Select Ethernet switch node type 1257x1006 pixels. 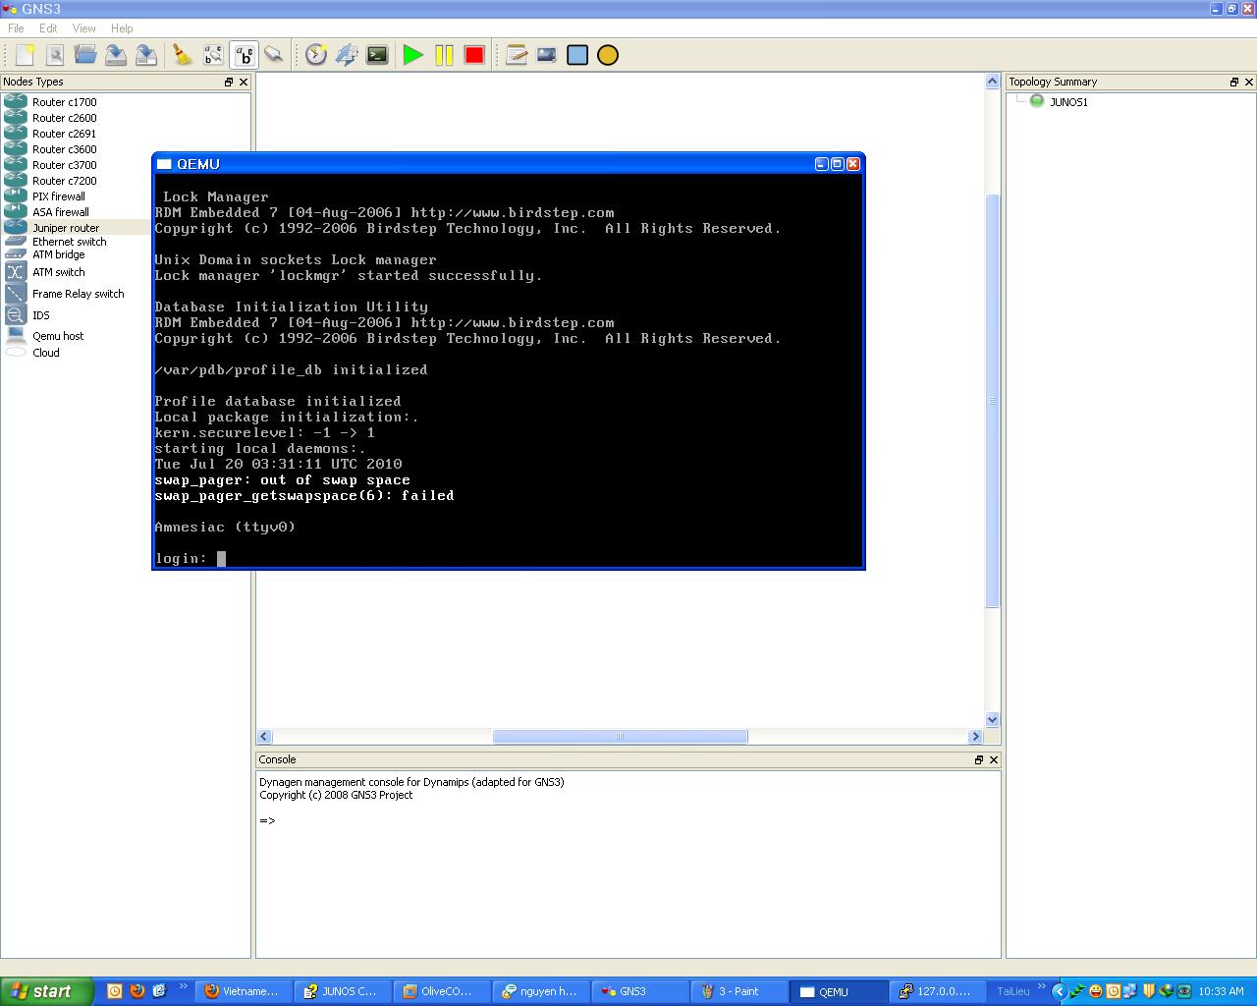click(x=69, y=242)
